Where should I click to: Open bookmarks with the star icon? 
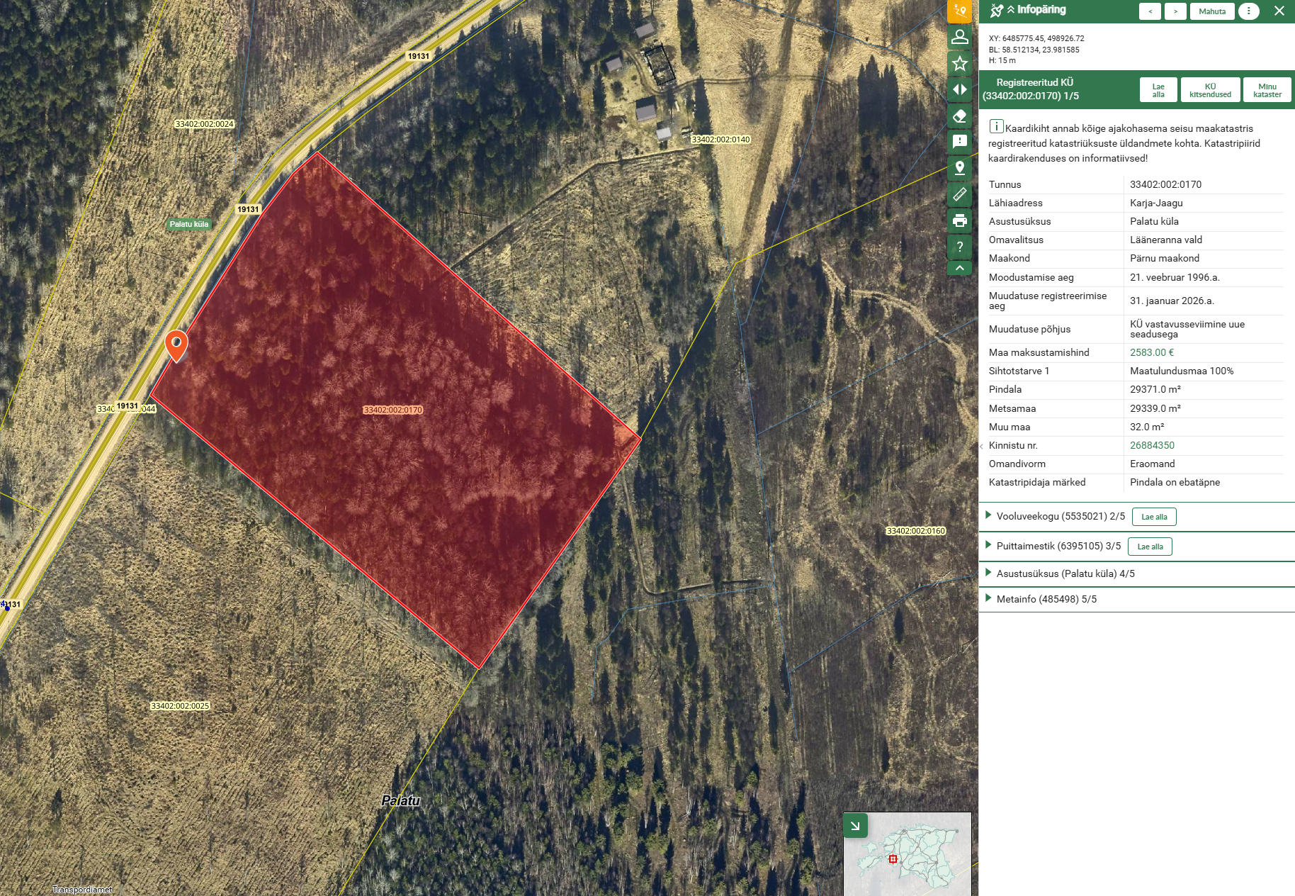pos(959,63)
